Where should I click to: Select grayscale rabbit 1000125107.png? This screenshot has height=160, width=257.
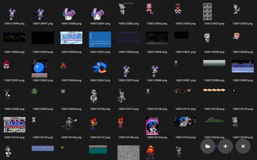tap(121, 96)
